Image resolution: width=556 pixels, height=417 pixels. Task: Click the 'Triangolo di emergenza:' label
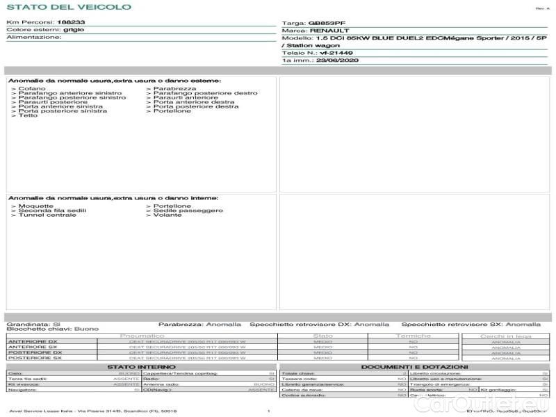pyautogui.click(x=440, y=384)
